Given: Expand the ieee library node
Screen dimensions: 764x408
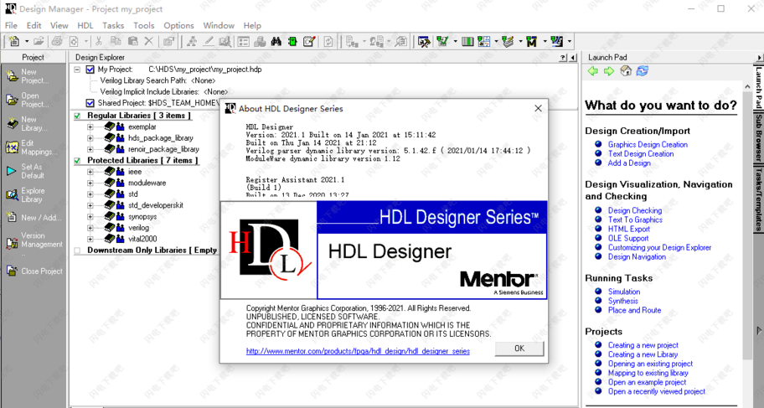Looking at the screenshot, I should [90, 172].
